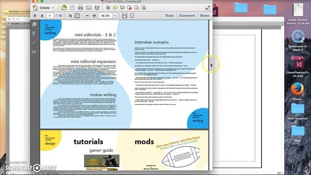Click the fit one full page icon
Screen dimensions: 311x175
132,16
